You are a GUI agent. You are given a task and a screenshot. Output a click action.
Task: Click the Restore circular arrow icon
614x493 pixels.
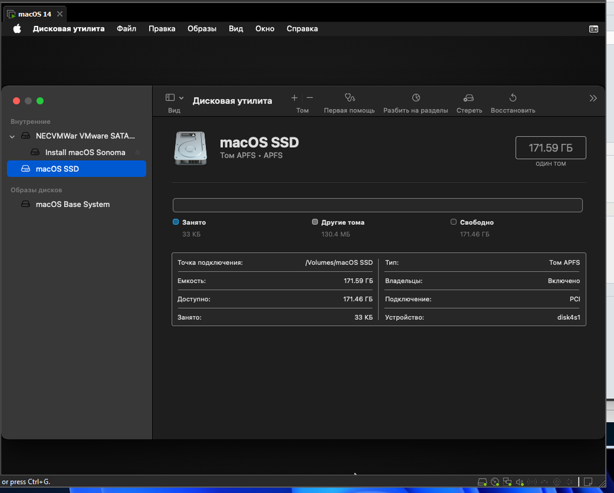point(513,97)
